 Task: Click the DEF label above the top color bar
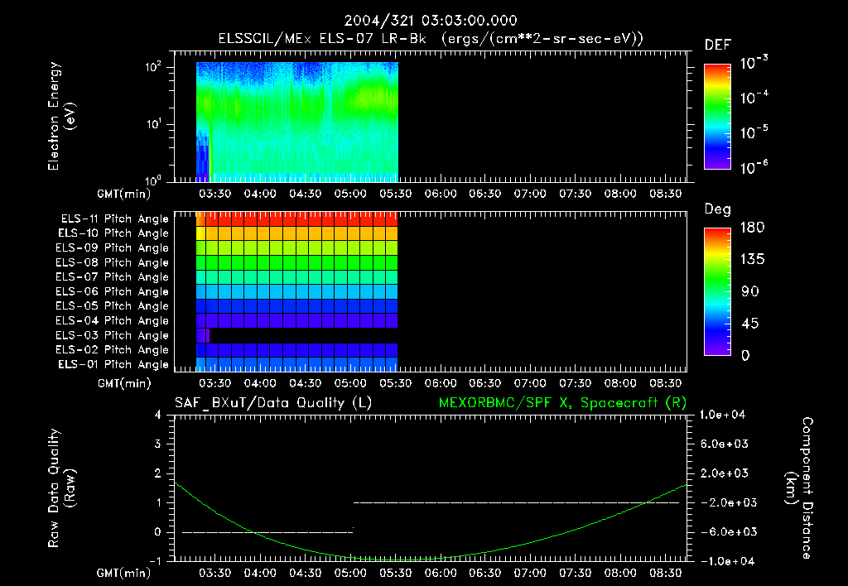pyautogui.click(x=718, y=45)
